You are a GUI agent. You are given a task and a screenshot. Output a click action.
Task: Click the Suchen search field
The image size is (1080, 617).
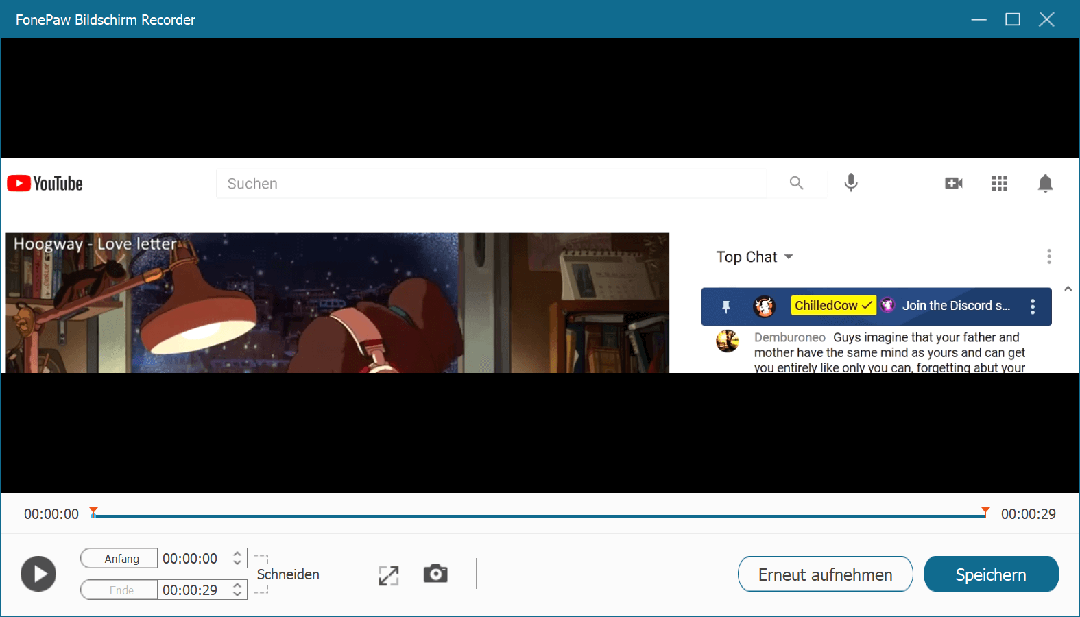(491, 184)
